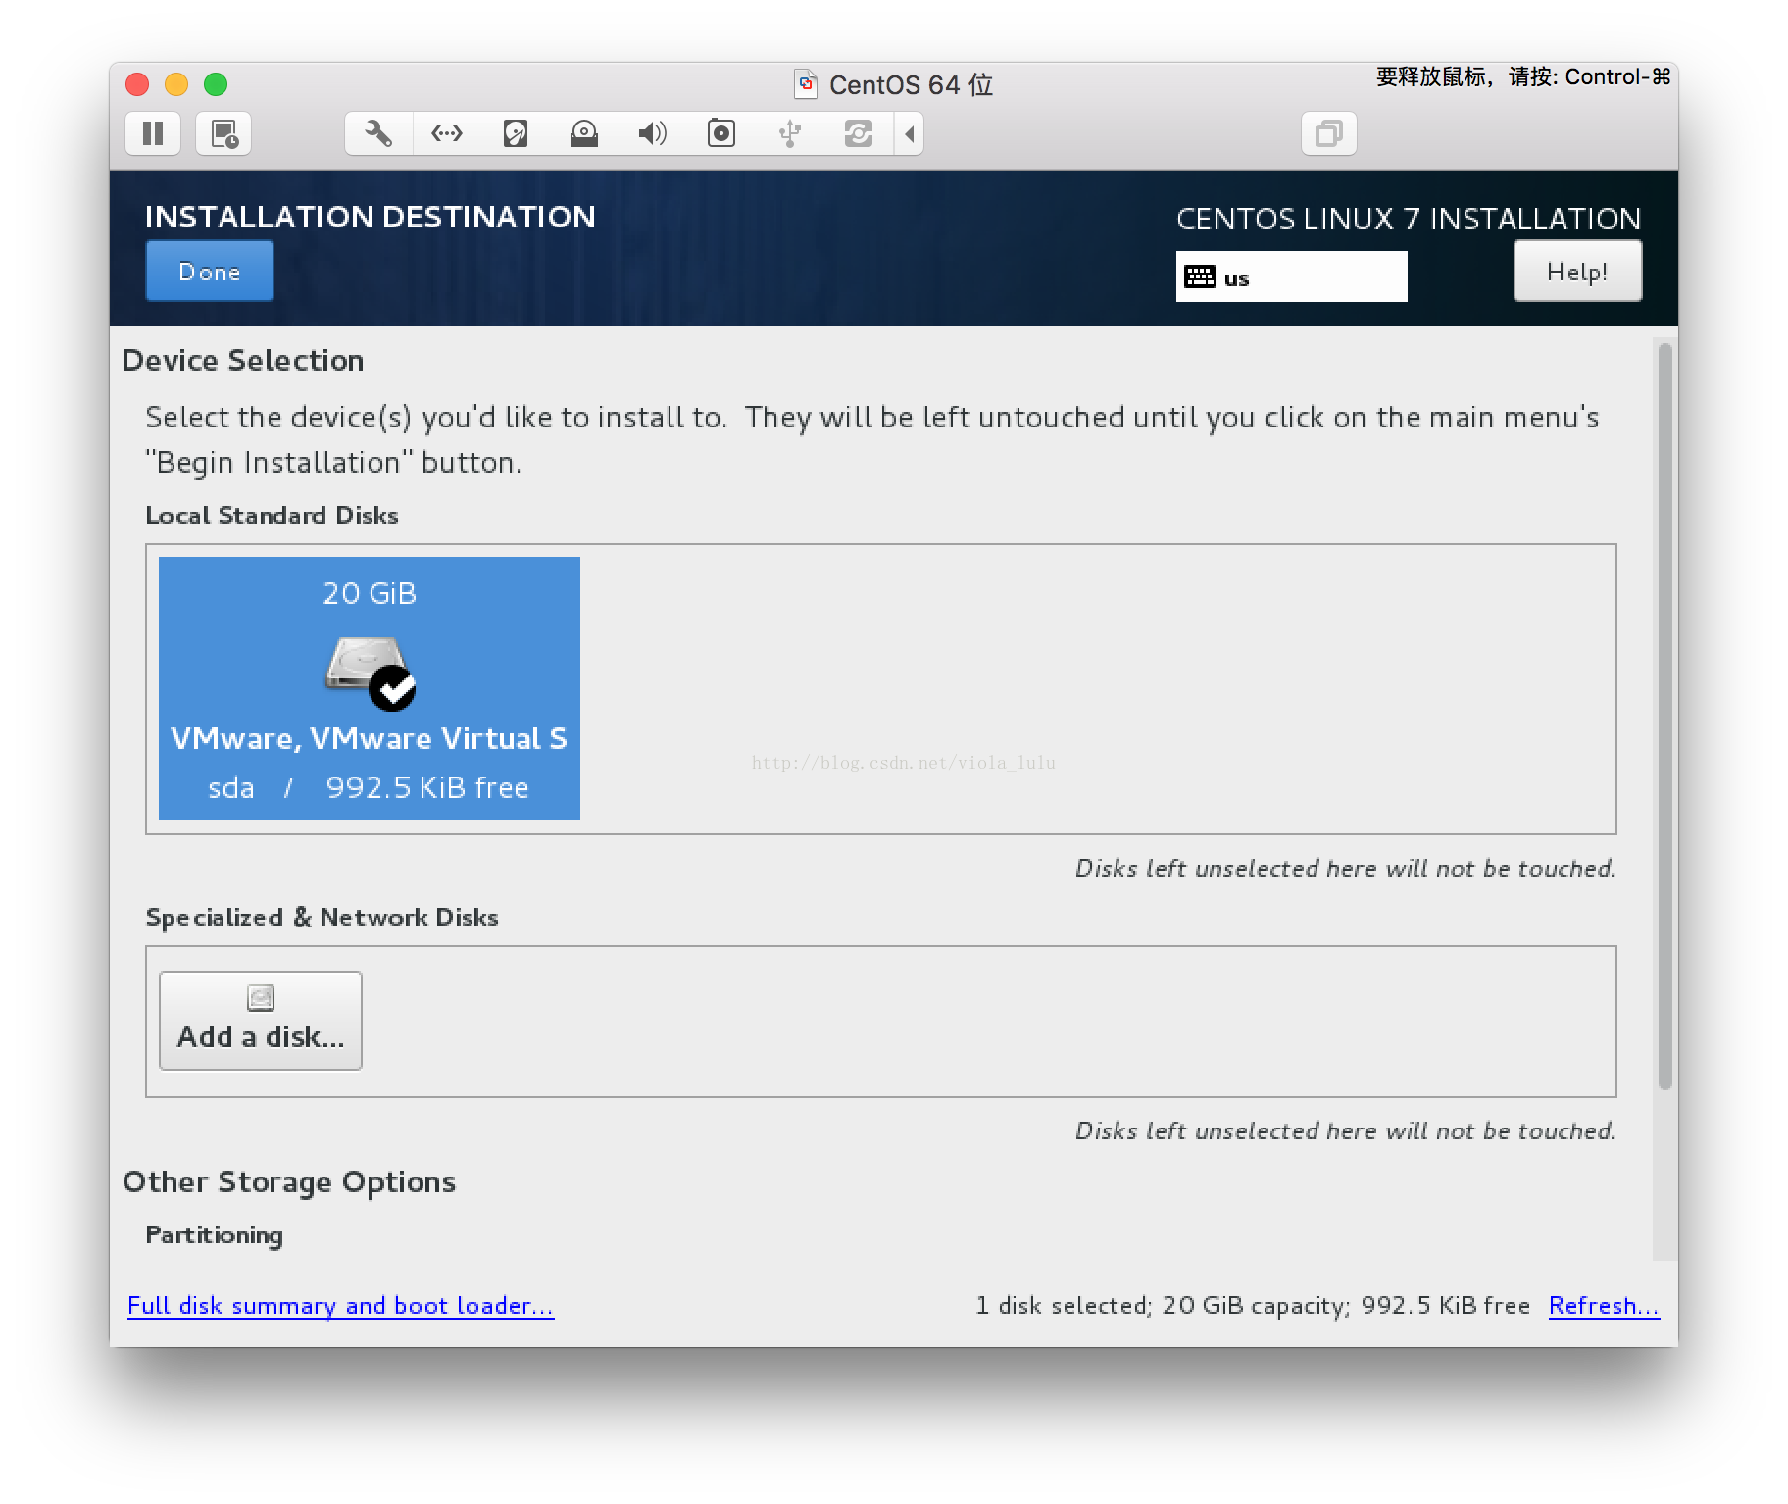The width and height of the screenshot is (1788, 1504).
Task: Toggle the 20 GiB VMware Virtual disk sda
Action: (370, 688)
